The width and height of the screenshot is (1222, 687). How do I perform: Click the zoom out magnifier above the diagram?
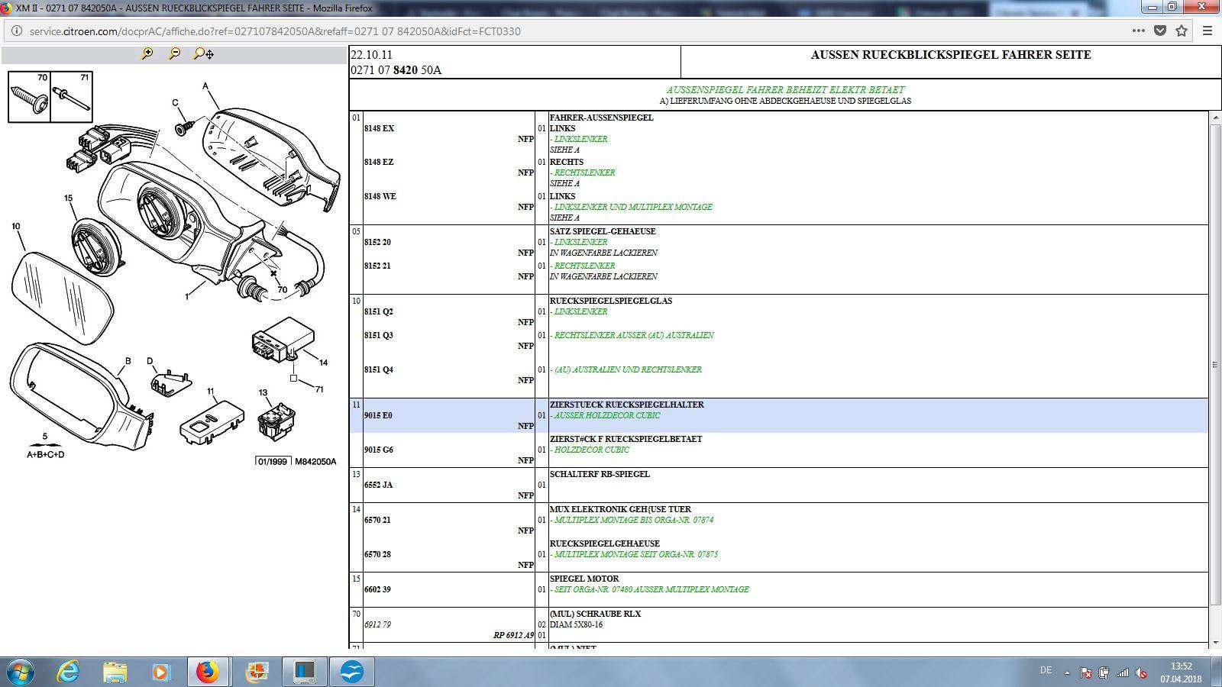click(x=175, y=53)
